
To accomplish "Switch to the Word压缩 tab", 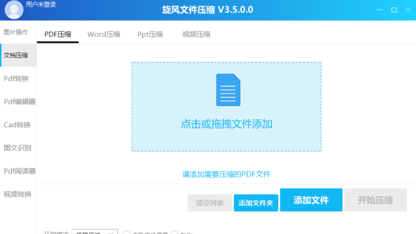I will pos(104,34).
